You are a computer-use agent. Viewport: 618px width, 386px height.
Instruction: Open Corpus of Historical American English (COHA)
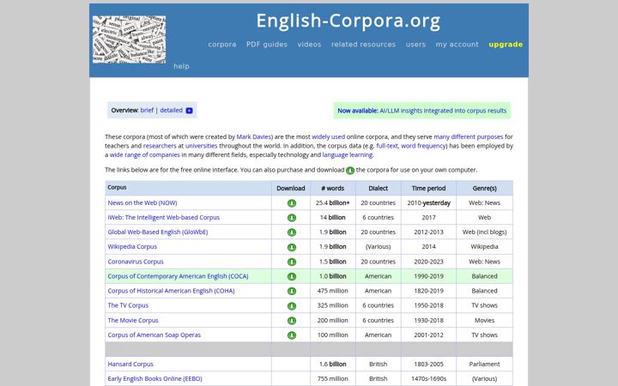pyautogui.click(x=171, y=291)
